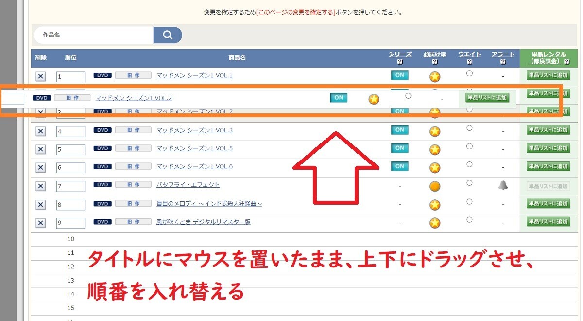Viewport: 583px width, 321px height.
Task: Click the DVD badge on 盲目のメロディ row
Action: coord(102,203)
